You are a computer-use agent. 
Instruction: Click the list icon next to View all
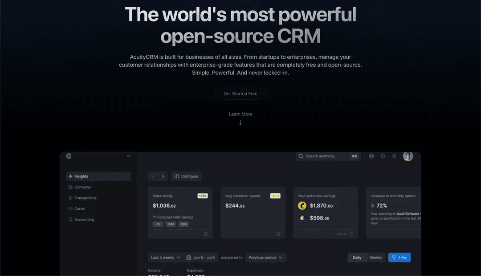351,234
